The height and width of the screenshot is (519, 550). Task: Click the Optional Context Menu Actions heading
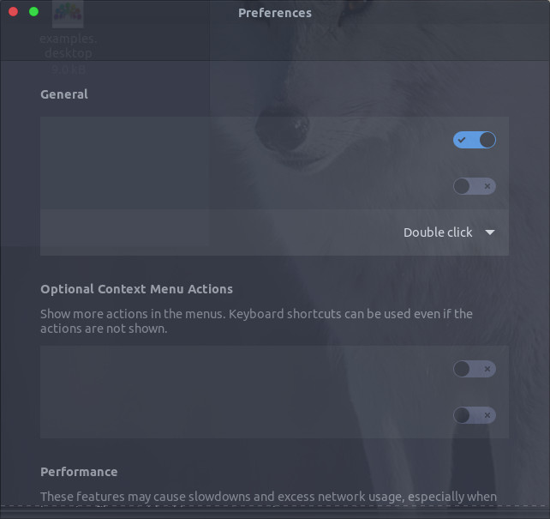136,289
